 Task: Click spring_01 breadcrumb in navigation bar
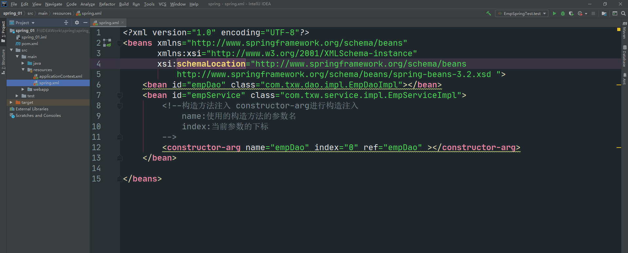coord(12,13)
